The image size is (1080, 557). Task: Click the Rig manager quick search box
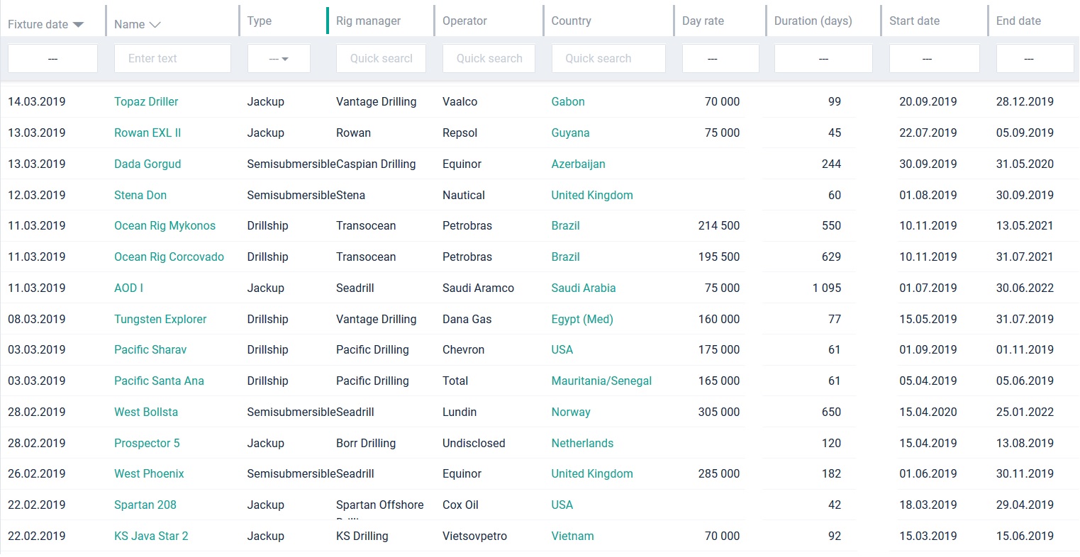pyautogui.click(x=381, y=59)
